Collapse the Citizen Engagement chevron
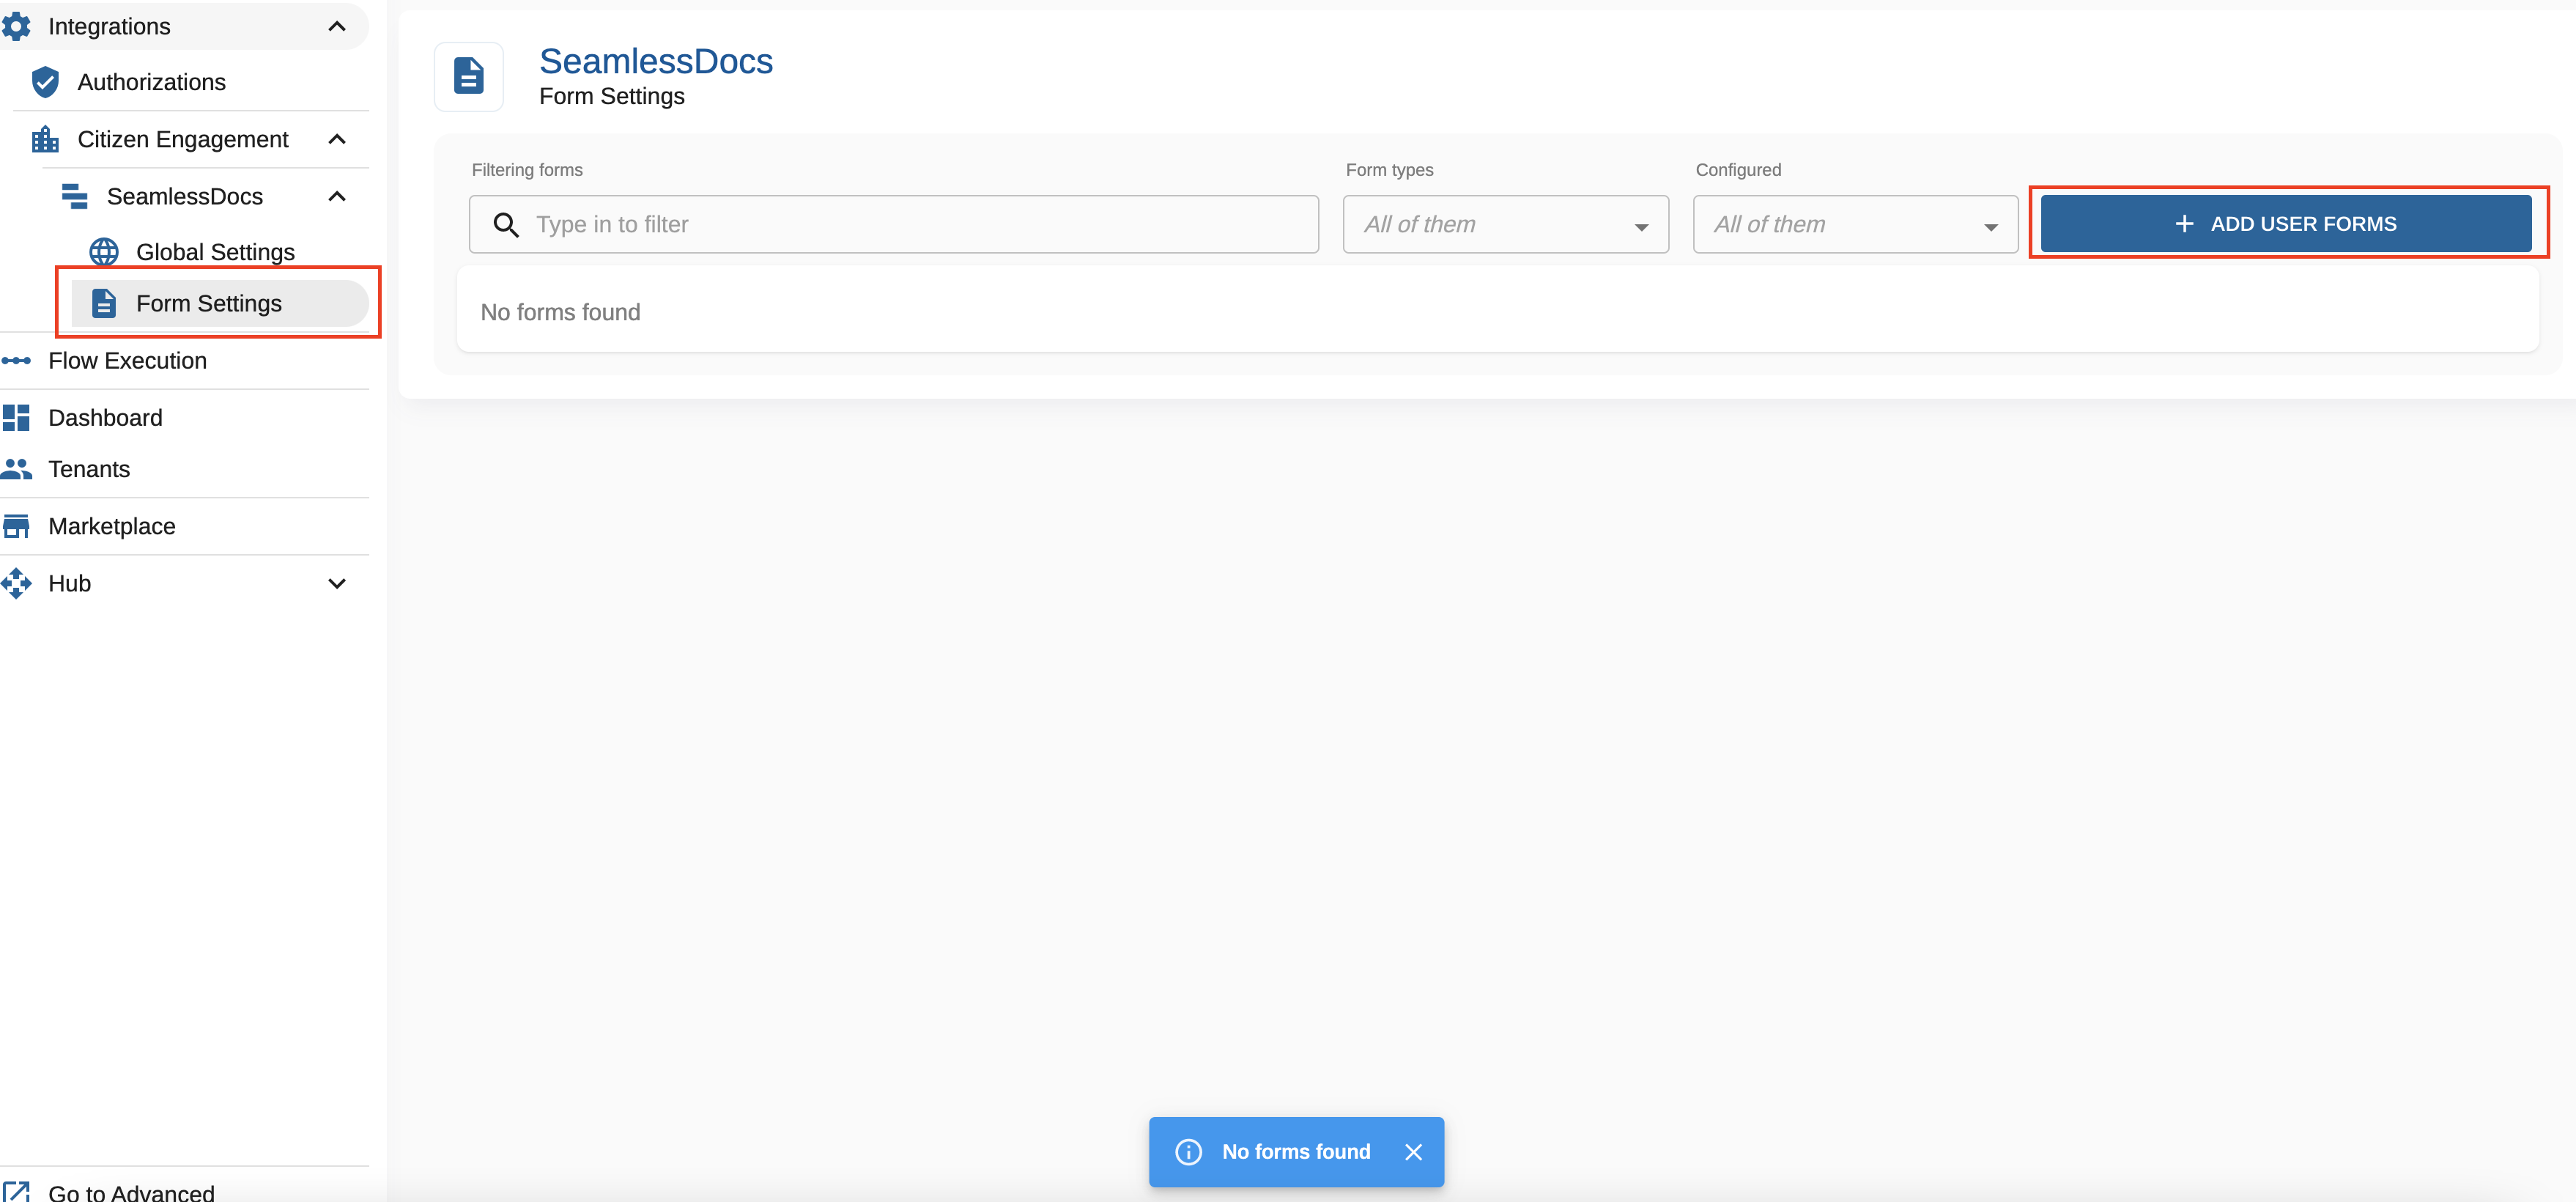The width and height of the screenshot is (2576, 1202). point(337,139)
